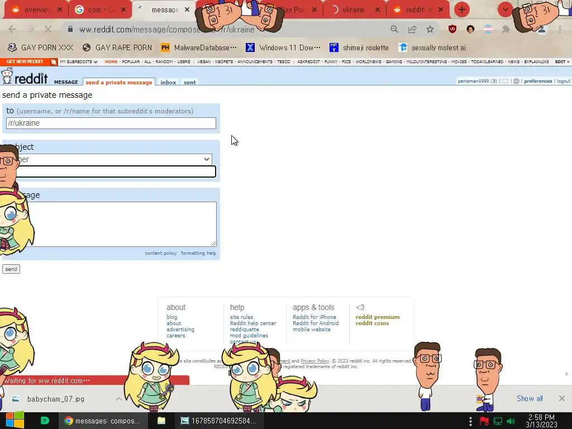Go back using the browser back arrow

[x=12, y=29]
